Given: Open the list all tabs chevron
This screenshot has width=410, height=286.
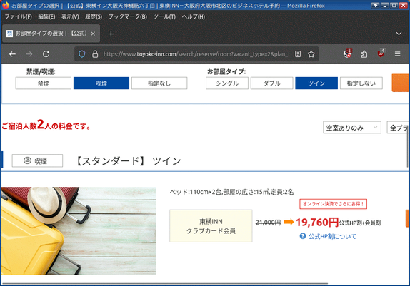Looking at the screenshot, I should (x=399, y=34).
